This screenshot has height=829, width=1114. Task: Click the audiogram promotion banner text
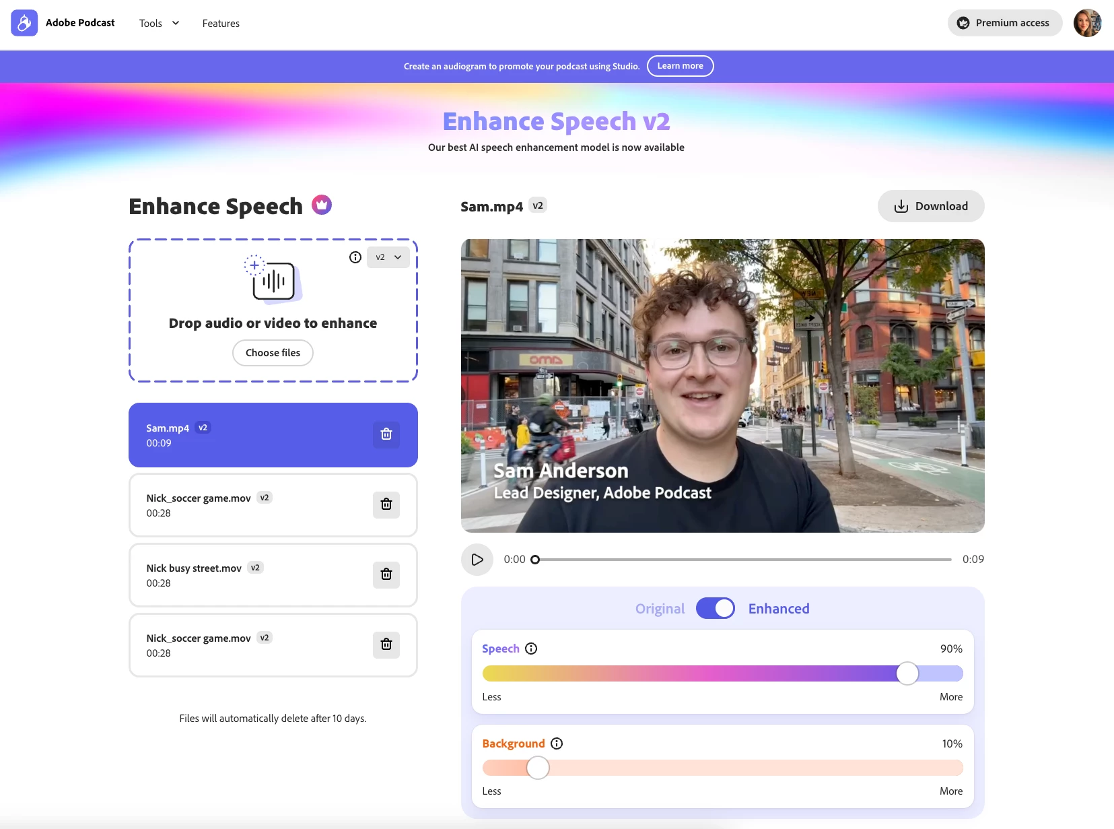[522, 66]
